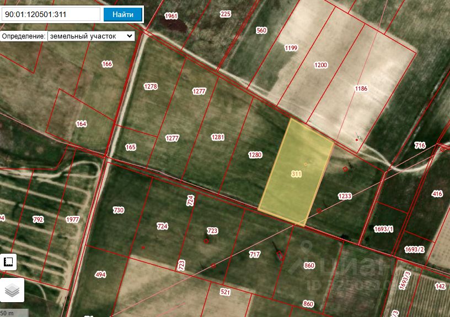Open the map layers stack icon
The width and height of the screenshot is (450, 317).
pos(12,290)
